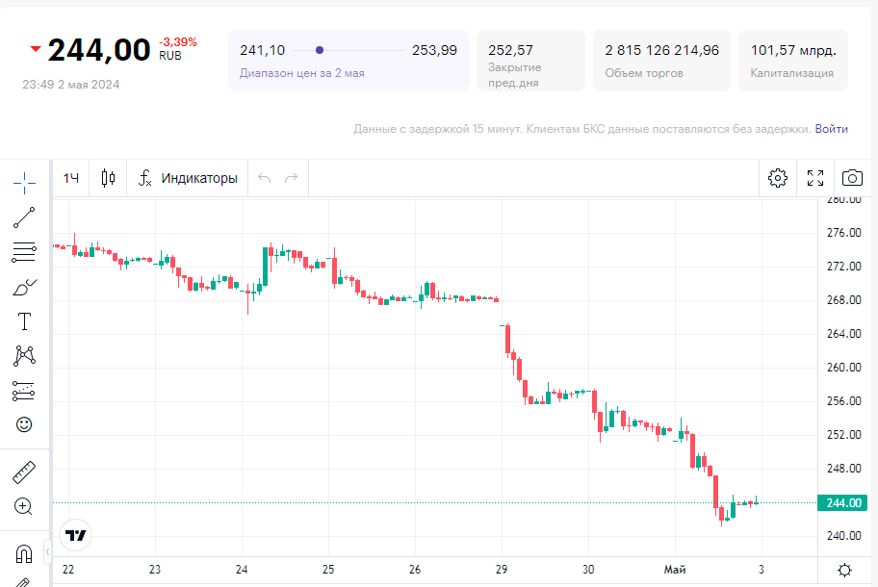
Task: Click the TradingView logo on chart
Action: pos(75,535)
